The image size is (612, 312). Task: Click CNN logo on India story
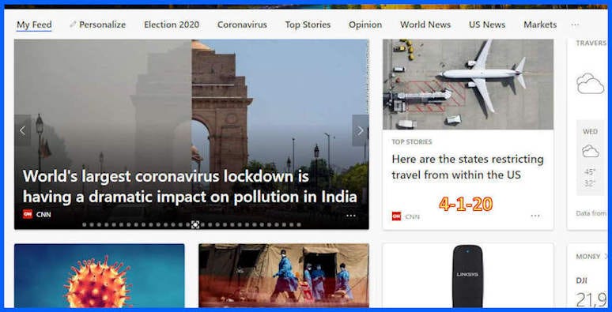tap(28, 214)
